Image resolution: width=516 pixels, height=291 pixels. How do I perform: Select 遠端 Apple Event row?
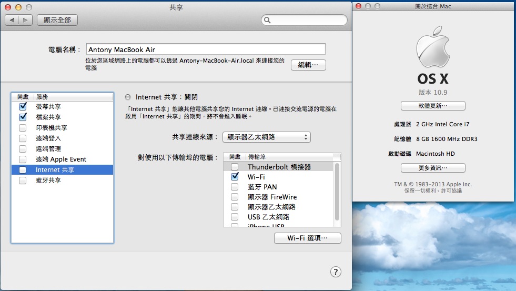(63, 159)
